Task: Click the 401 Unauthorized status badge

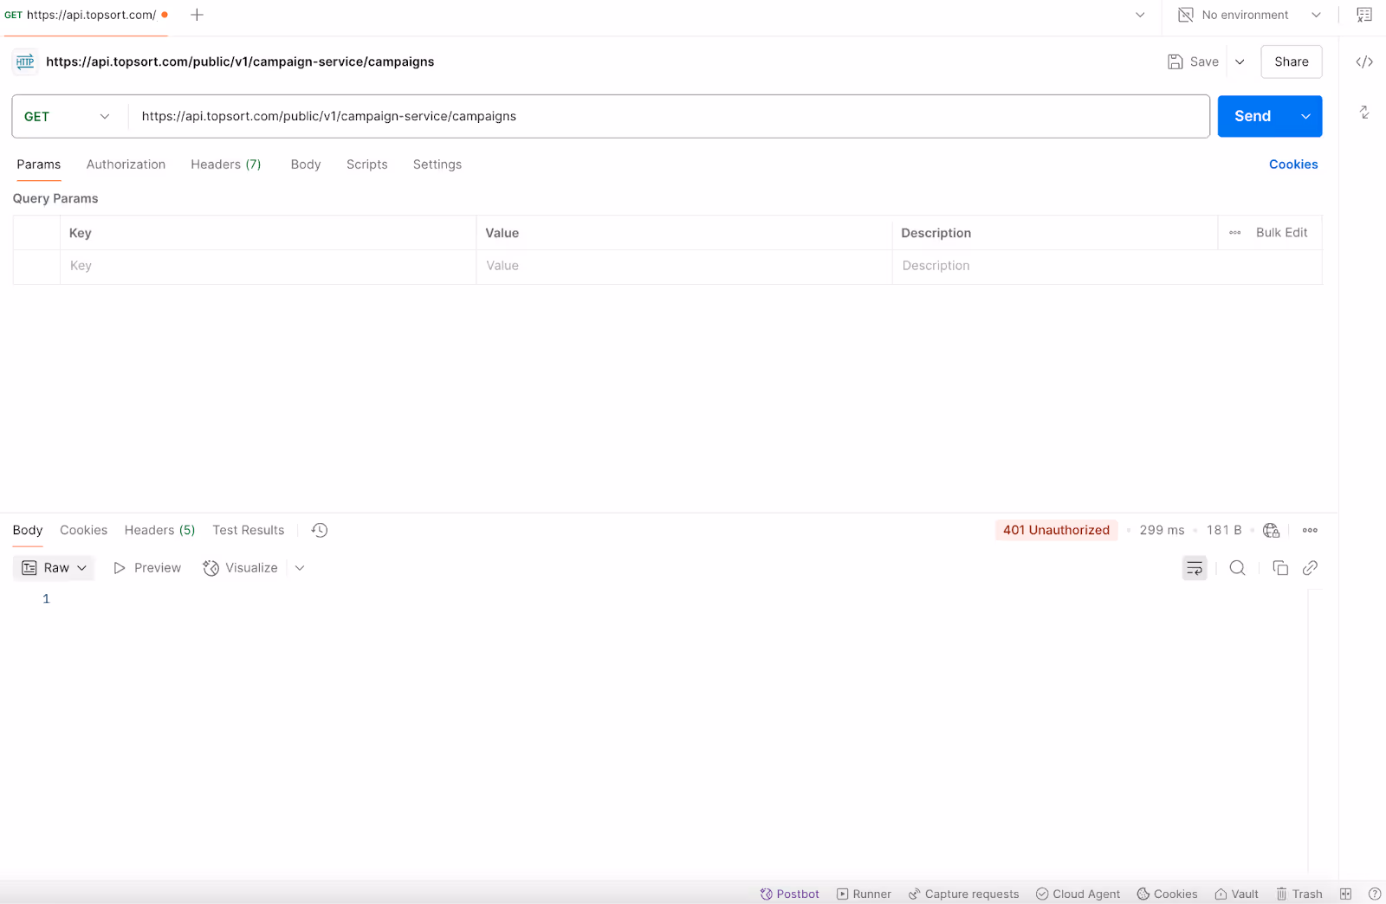Action: pos(1056,530)
